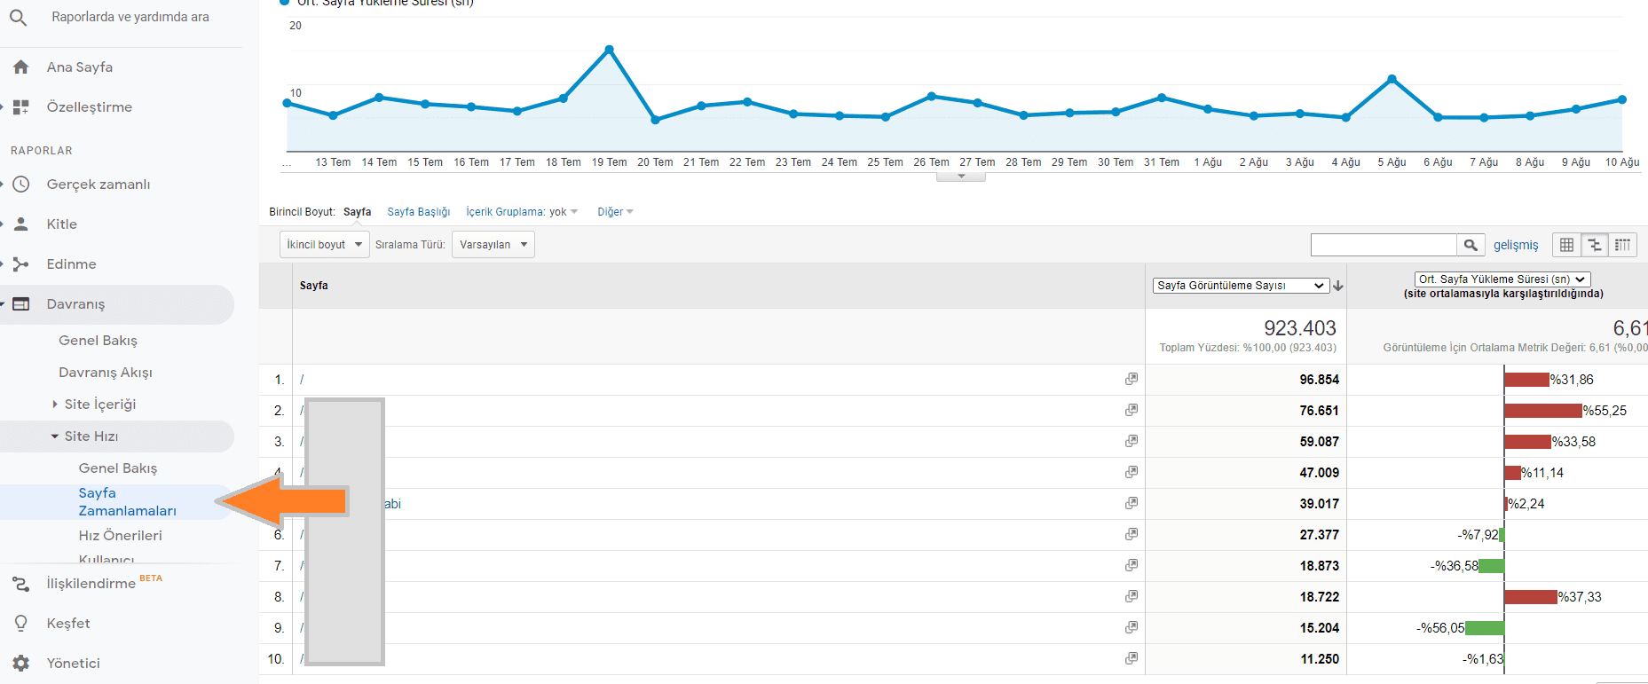Open Özelleştirme dashboard icon in sidebar
The image size is (1648, 684).
point(21,107)
